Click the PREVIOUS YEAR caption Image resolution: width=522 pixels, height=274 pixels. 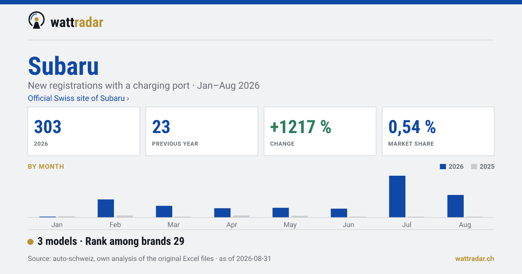pyautogui.click(x=175, y=144)
